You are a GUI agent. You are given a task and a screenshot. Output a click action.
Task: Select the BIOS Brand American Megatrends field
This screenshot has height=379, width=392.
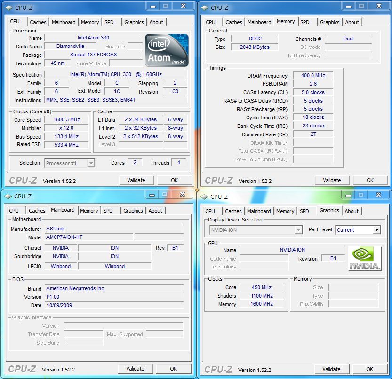pyautogui.click(x=114, y=288)
